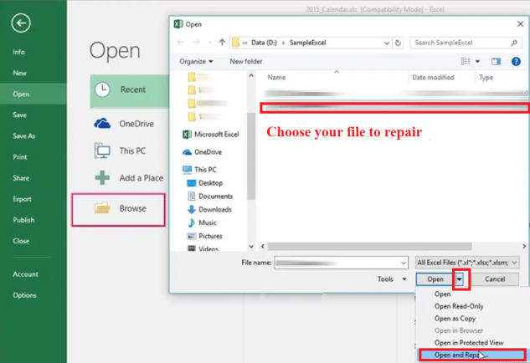530x363 pixels.
Task: Open the Print section
Action: point(20,157)
